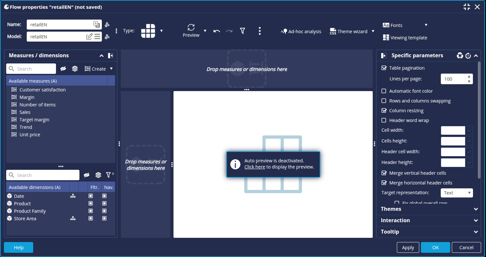Click the Preview refresh icon

[x=191, y=27]
